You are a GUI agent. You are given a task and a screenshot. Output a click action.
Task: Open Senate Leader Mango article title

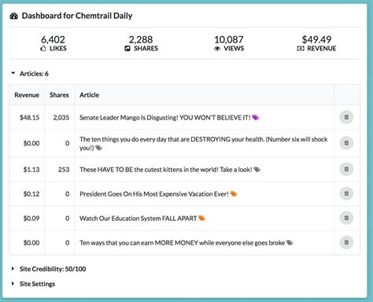point(165,117)
